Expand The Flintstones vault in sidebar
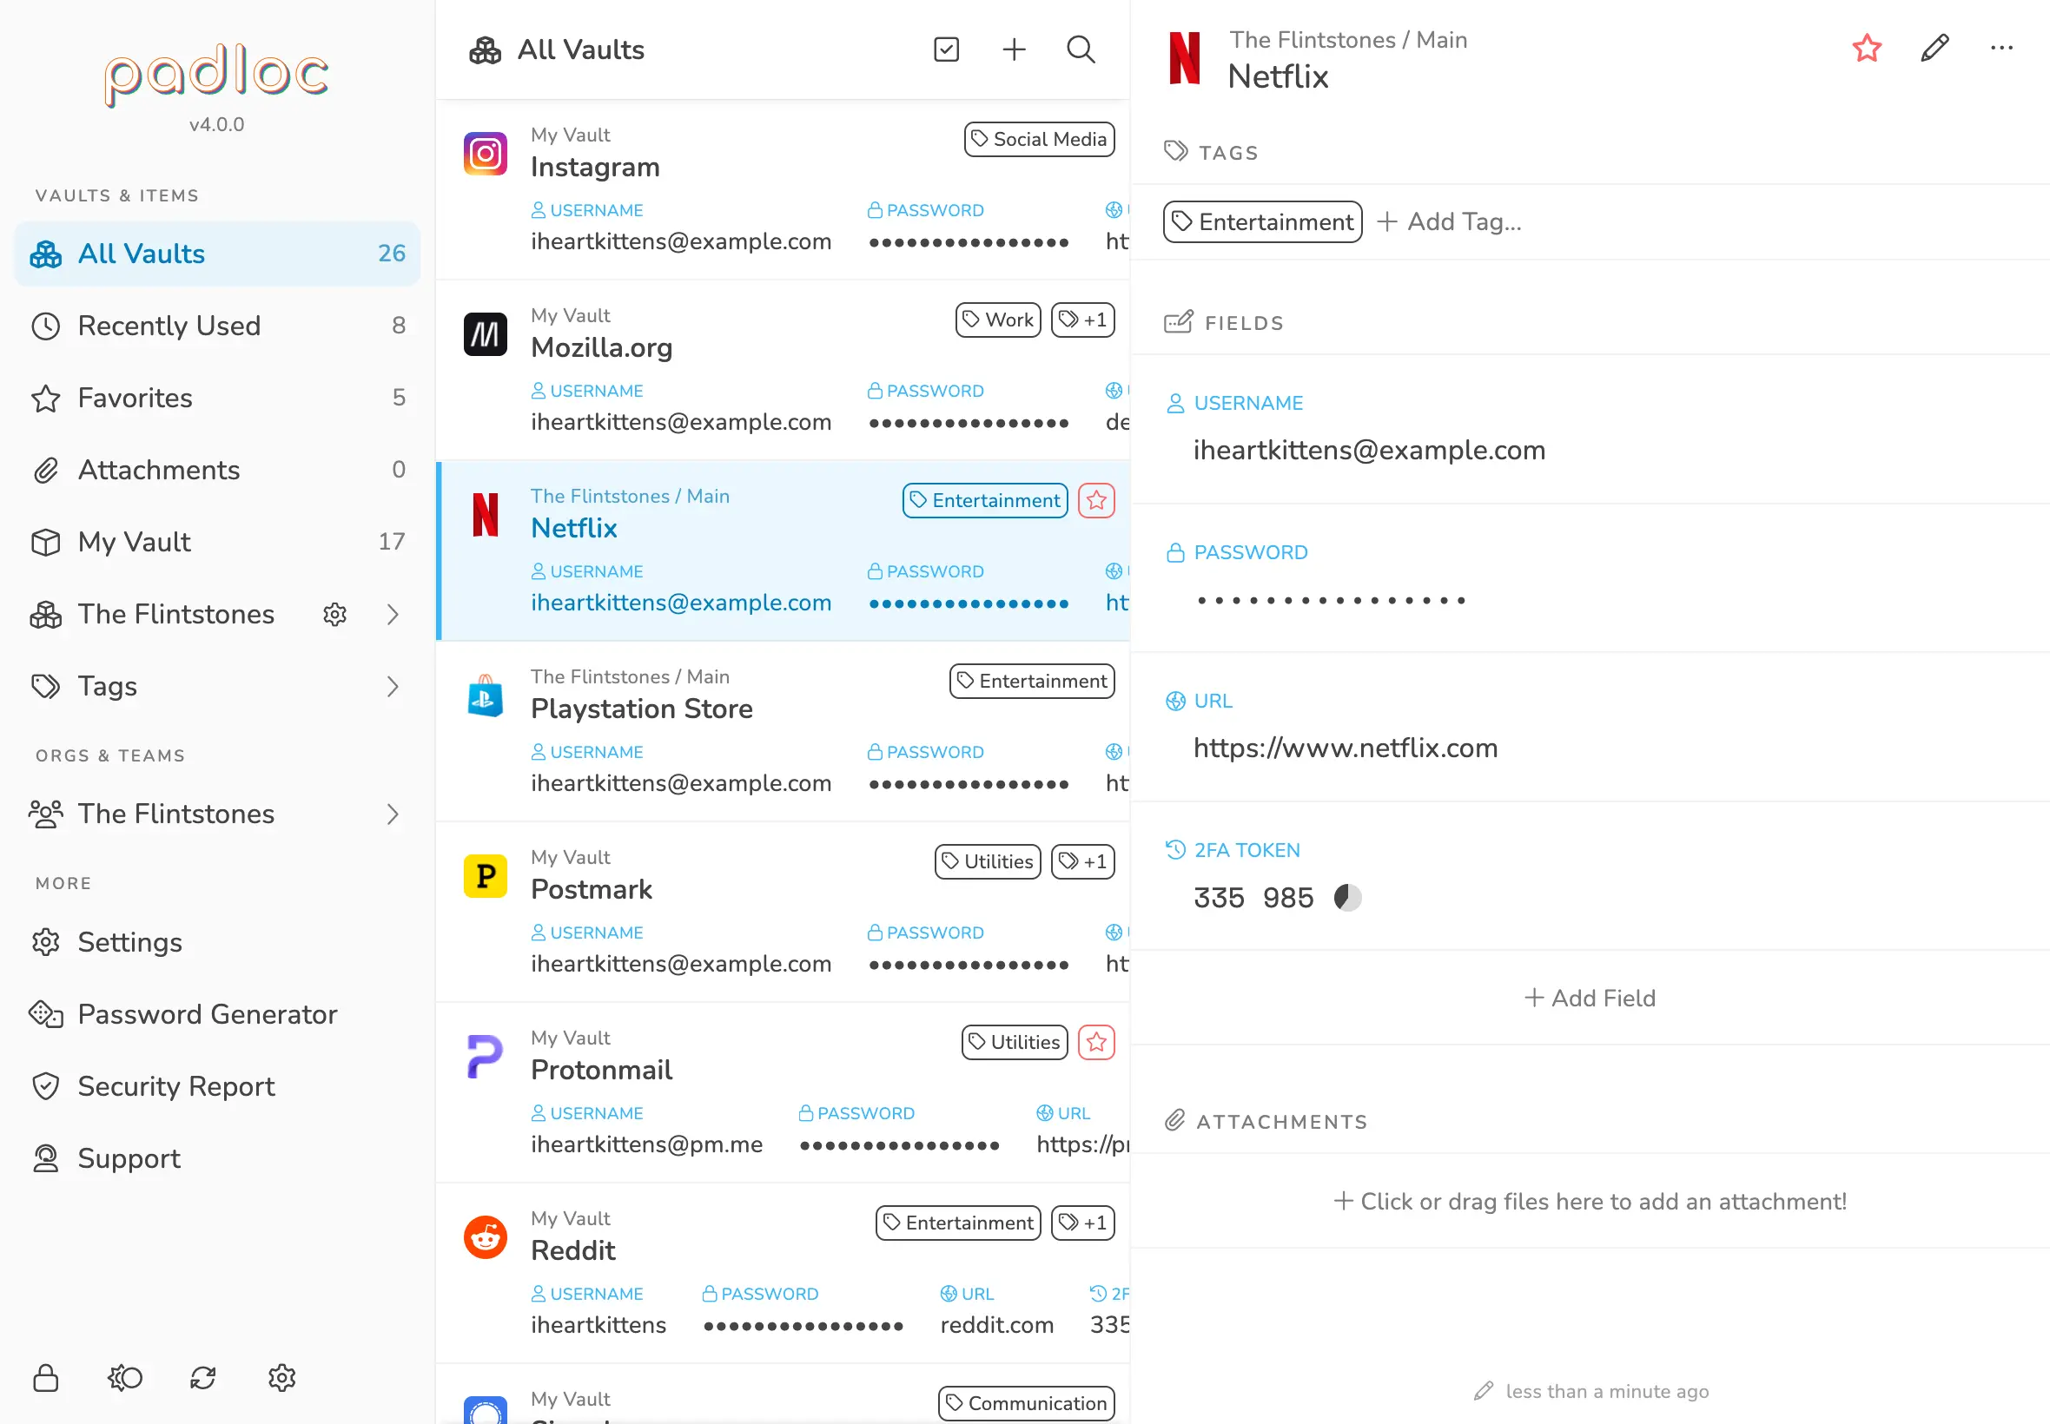This screenshot has width=2050, height=1424. point(393,615)
